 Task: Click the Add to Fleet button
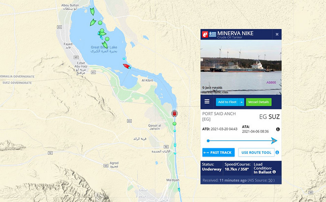click(227, 102)
